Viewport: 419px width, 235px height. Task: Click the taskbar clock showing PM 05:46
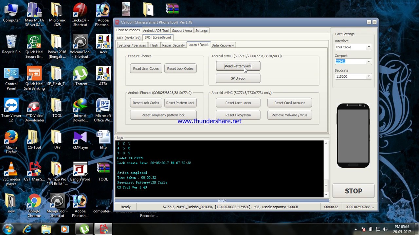click(x=402, y=229)
